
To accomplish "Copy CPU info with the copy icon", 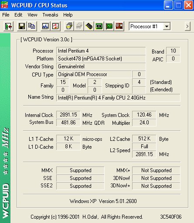I will 32,27.
